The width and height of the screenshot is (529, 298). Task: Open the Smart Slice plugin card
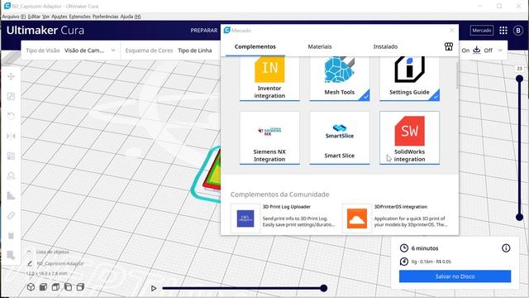click(340, 138)
